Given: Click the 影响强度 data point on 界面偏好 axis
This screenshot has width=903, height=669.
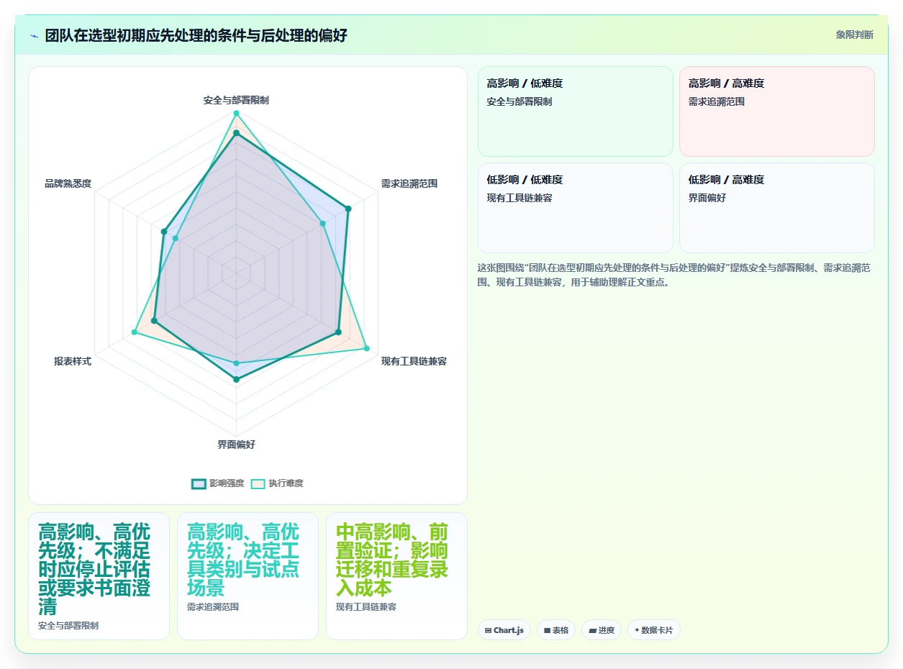Looking at the screenshot, I should tap(236, 379).
